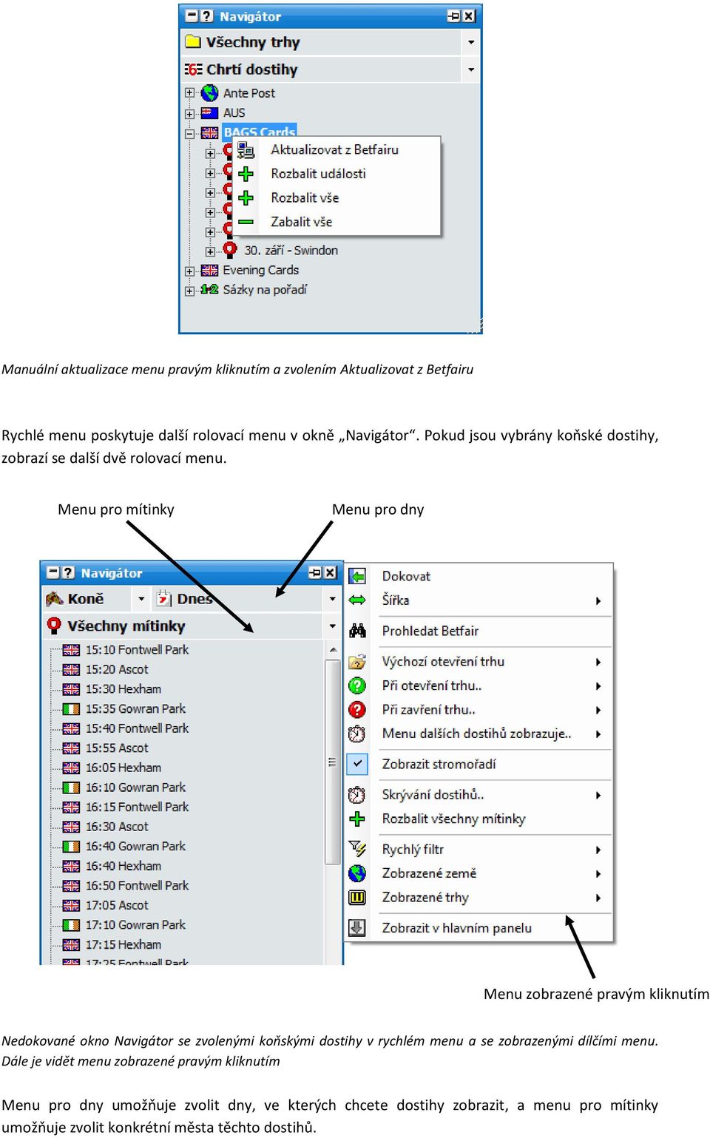The height and width of the screenshot is (1138, 710).
Task: Click the binoculars icon for Prohledat Betfair
Action: tap(357, 631)
